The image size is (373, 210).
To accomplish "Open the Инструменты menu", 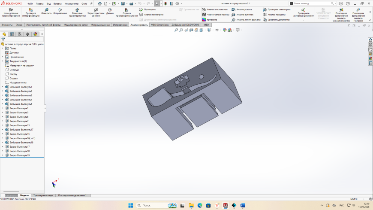I will tap(71, 4).
